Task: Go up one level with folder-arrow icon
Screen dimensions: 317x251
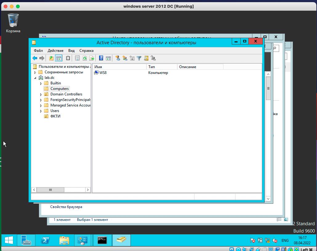Action: 51,58
